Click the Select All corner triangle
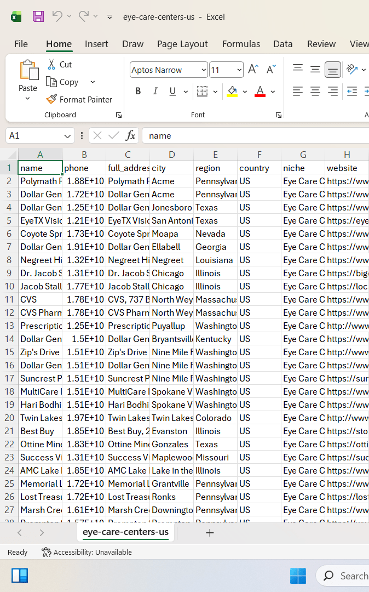This screenshot has width=369, height=592. coord(11,155)
